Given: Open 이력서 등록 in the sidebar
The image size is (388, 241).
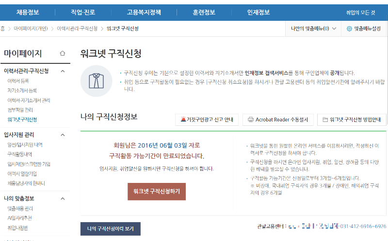Looking at the screenshot, I should point(18,81).
